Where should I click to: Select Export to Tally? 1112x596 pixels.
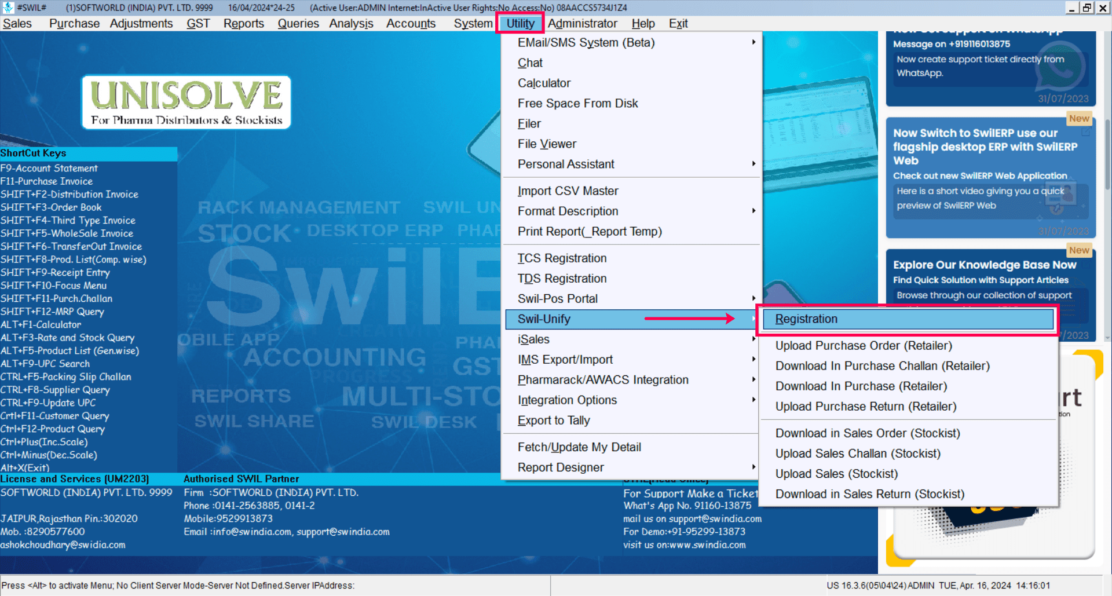(x=631, y=421)
